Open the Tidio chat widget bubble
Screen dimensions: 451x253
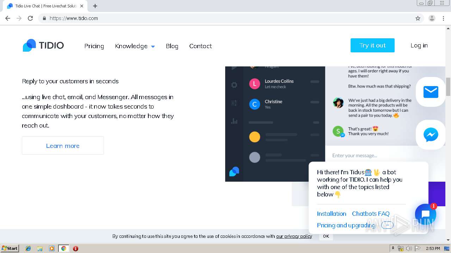tap(425, 214)
